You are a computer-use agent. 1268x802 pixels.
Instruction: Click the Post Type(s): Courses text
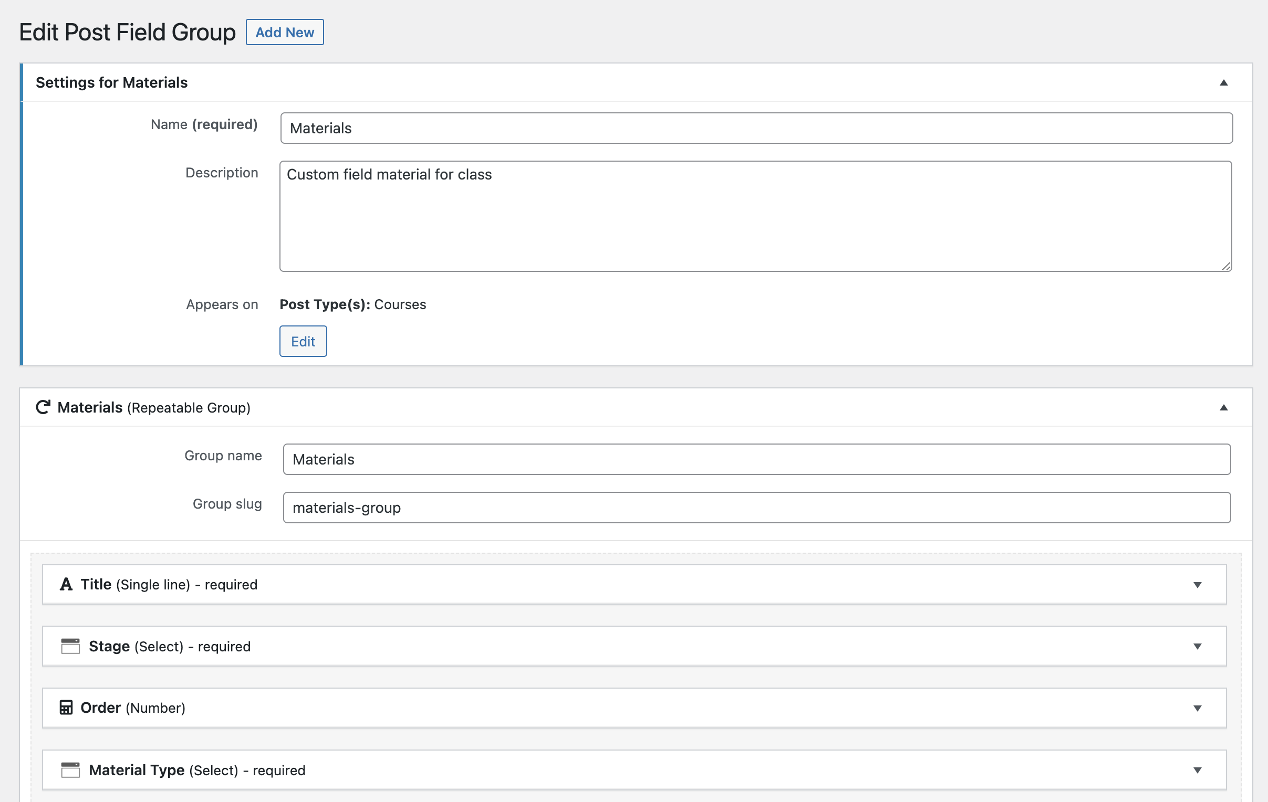pos(353,305)
